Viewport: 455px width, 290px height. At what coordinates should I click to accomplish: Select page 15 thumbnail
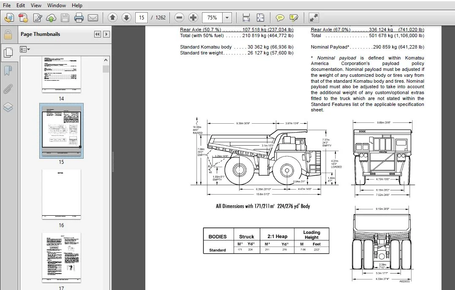[61, 131]
